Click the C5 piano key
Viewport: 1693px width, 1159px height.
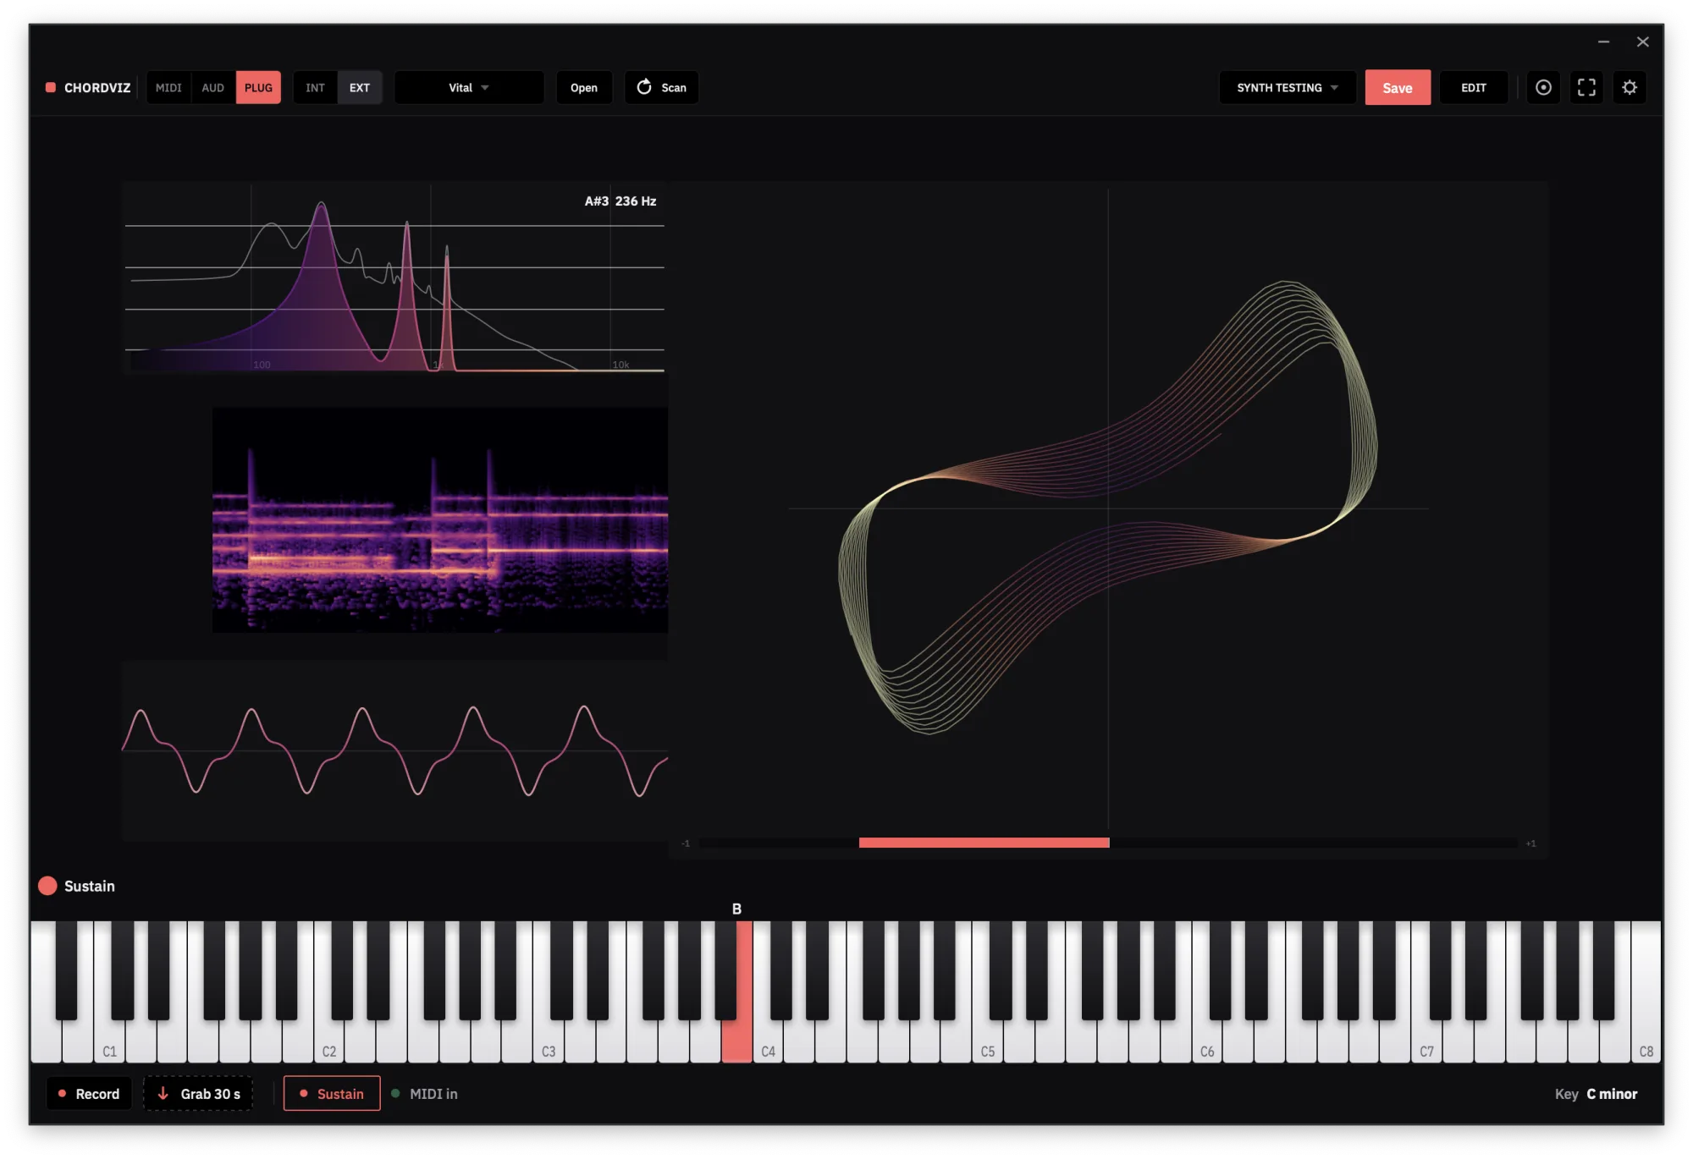(x=987, y=1041)
